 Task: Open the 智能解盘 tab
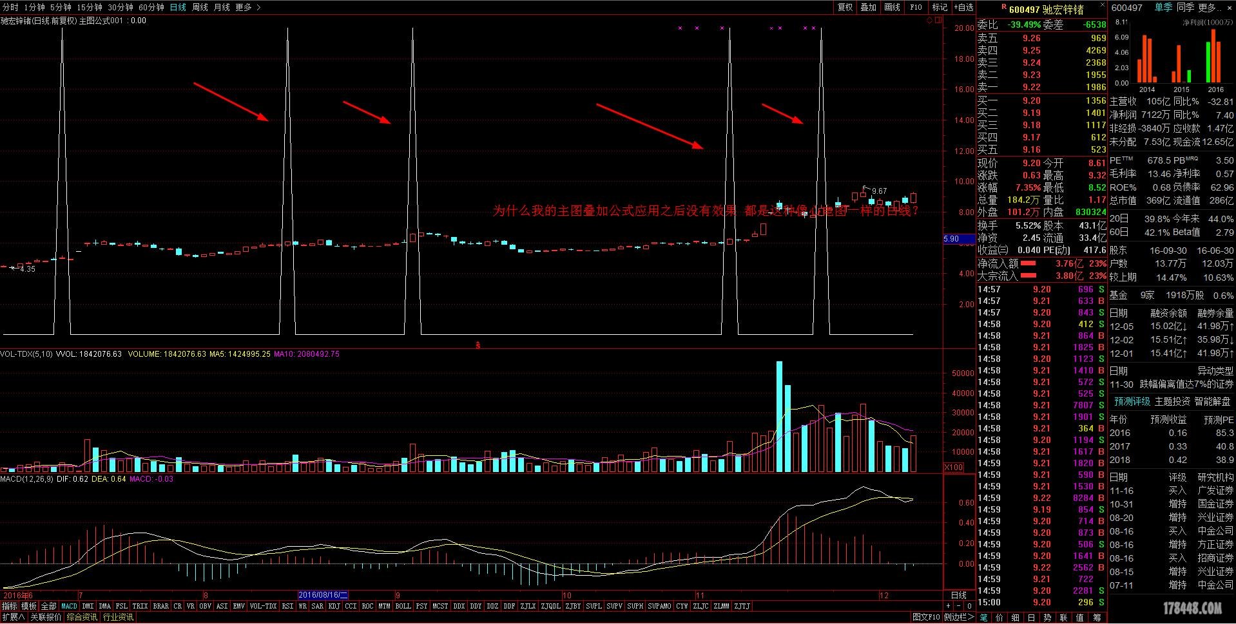point(1212,401)
